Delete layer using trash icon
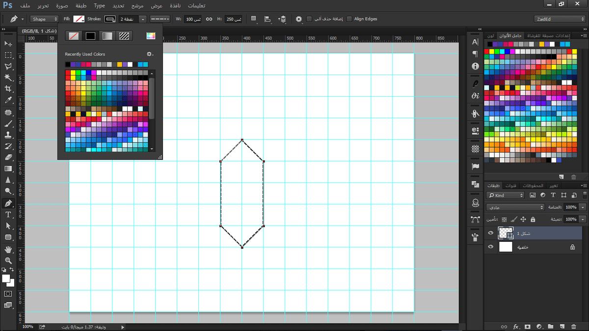Screen dimensions: 589x331 pos(574,326)
